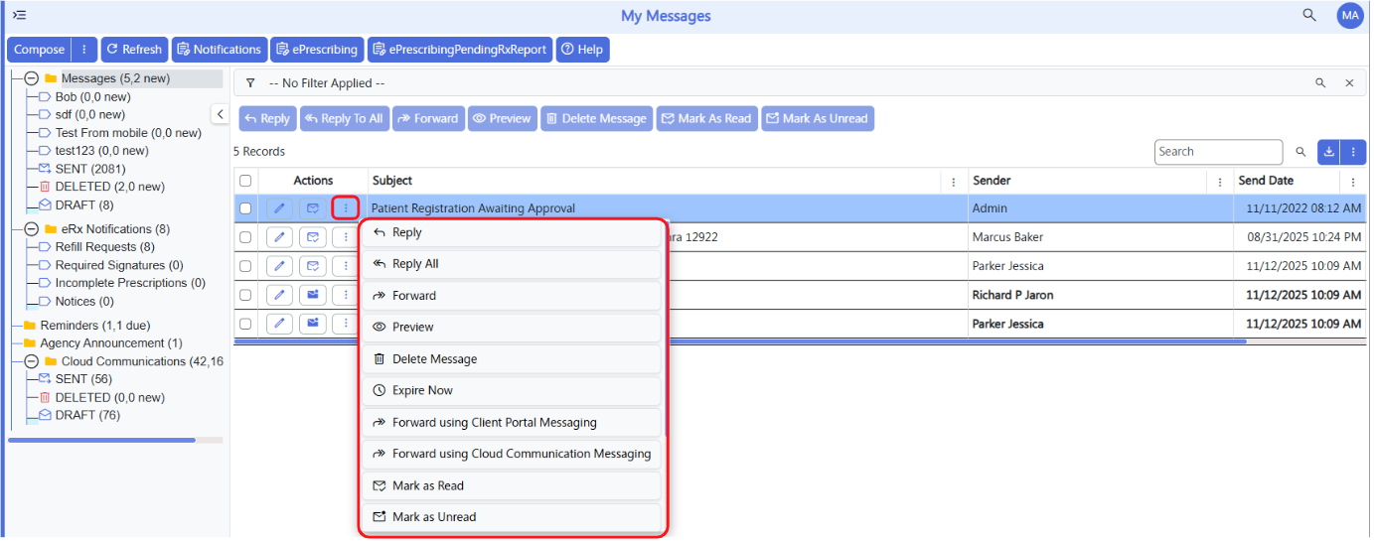1374x543 pixels.
Task: Open Sender column menu dots
Action: pos(1220,182)
